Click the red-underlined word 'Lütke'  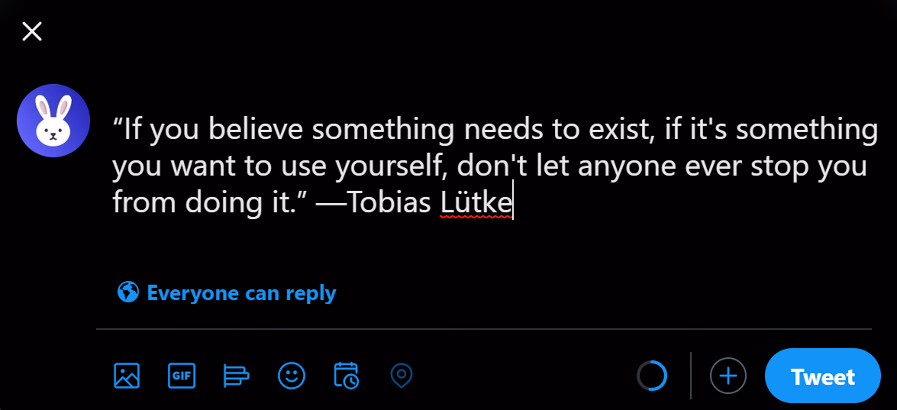click(x=475, y=203)
